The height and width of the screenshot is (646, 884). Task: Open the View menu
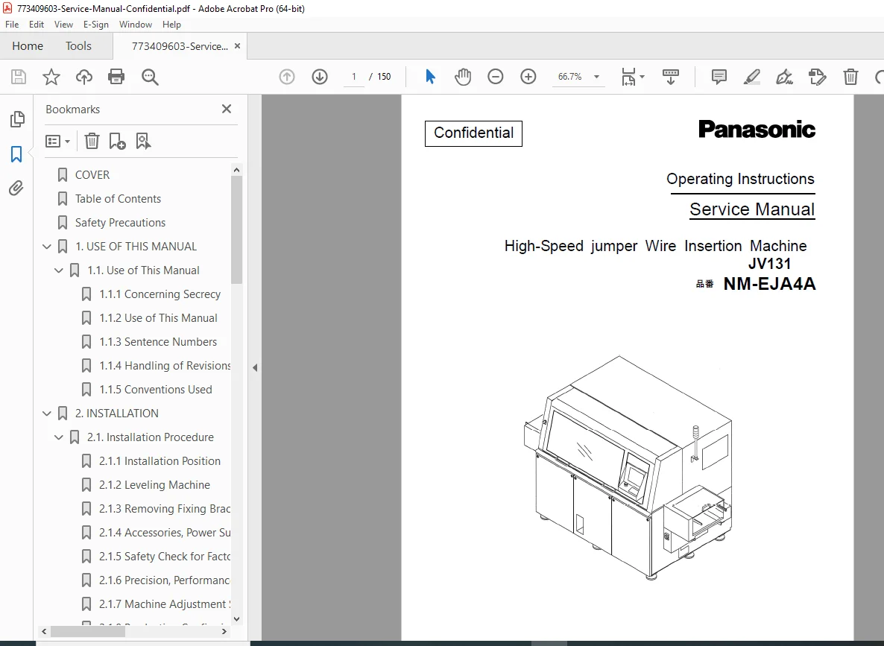pyautogui.click(x=63, y=25)
